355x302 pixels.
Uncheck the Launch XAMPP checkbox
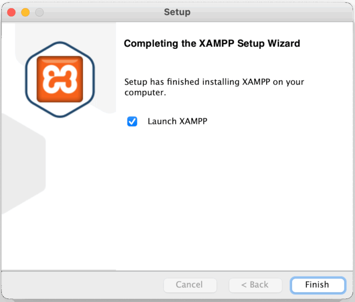132,121
